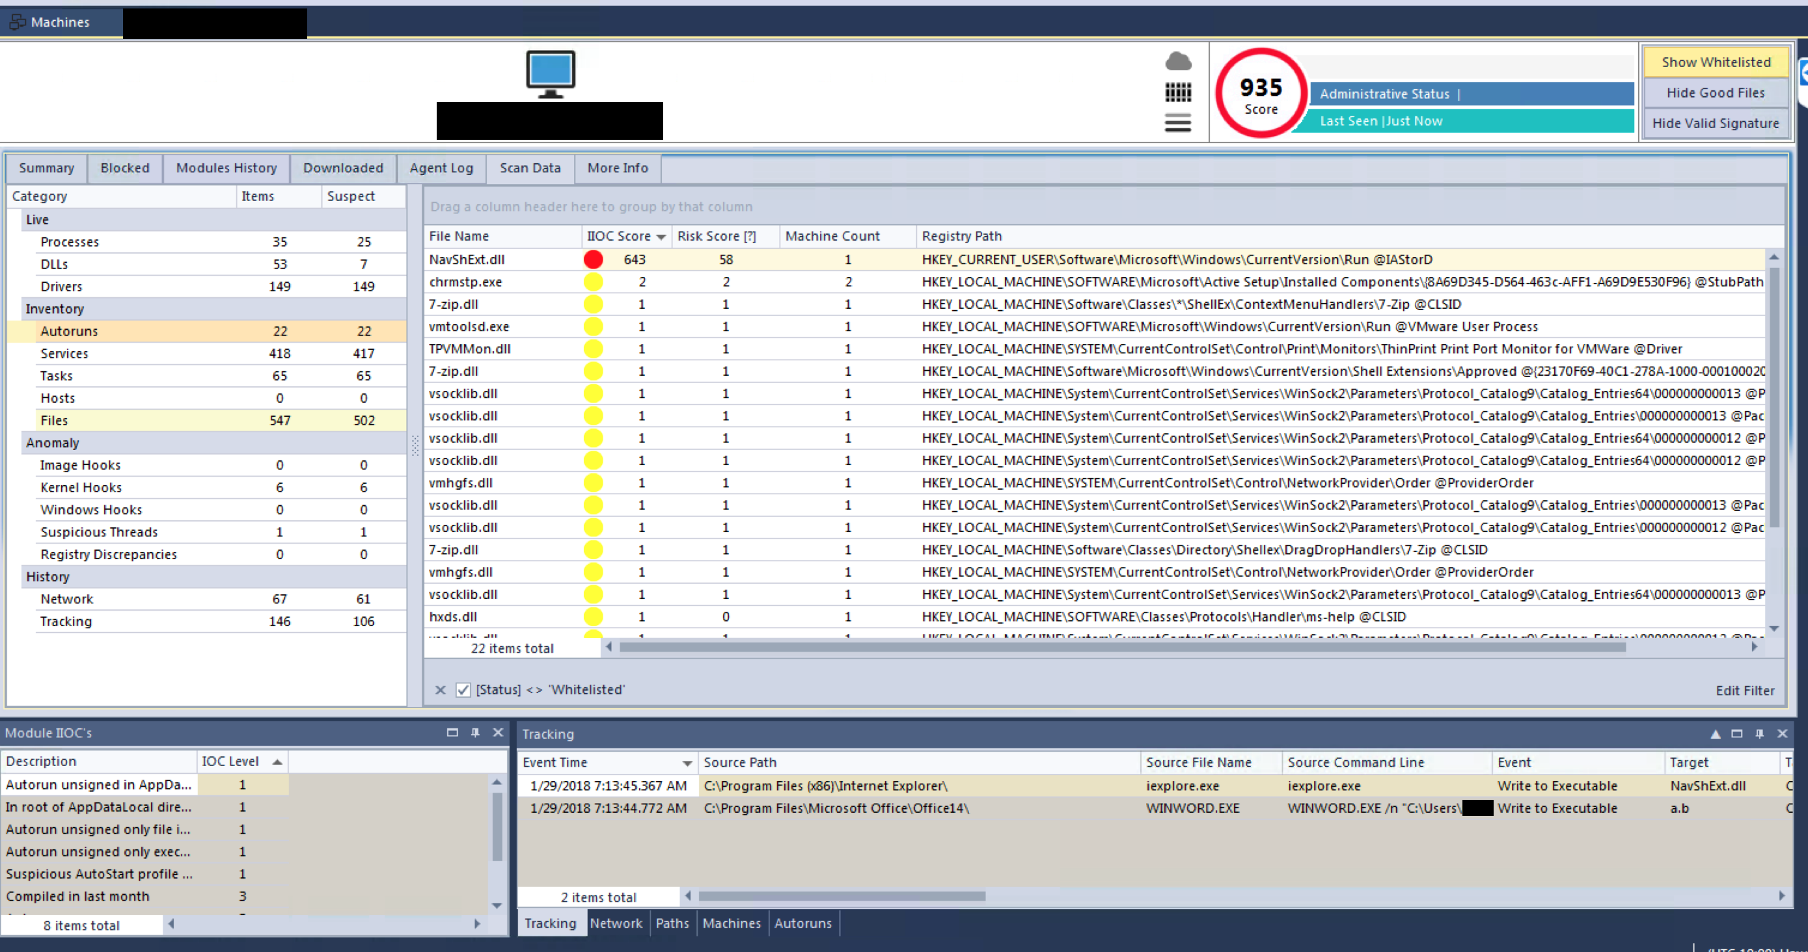Sort by IIOC Score column arrow
The image size is (1808, 952).
(x=661, y=237)
